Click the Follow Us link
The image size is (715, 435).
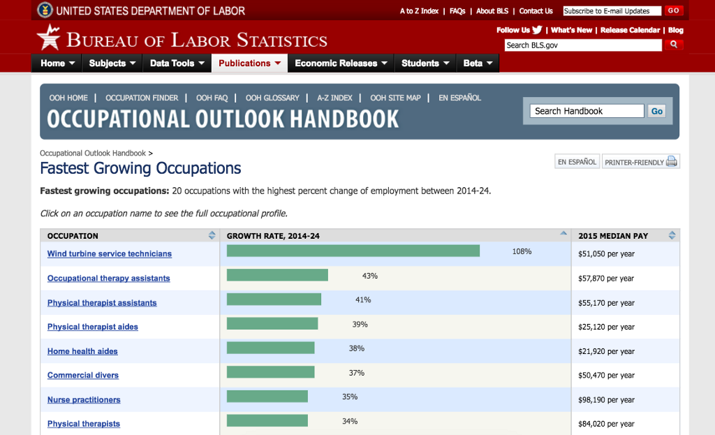click(x=513, y=30)
